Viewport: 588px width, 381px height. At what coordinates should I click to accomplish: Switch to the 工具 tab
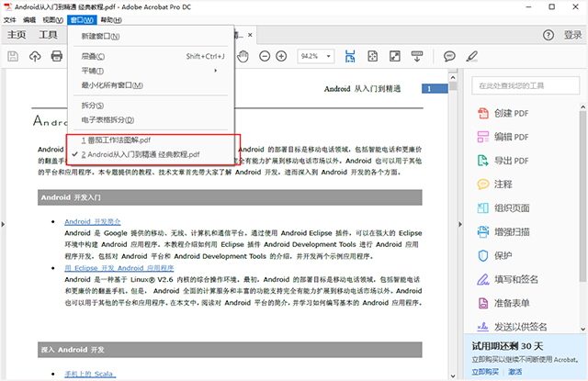pos(48,35)
